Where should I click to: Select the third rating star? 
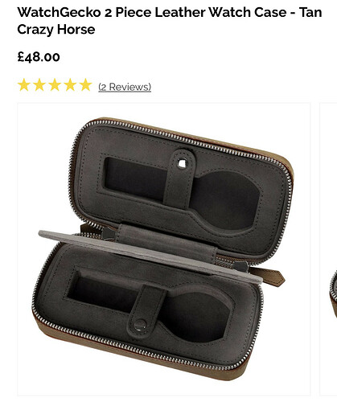tap(55, 85)
